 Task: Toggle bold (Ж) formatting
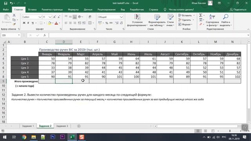24,23
